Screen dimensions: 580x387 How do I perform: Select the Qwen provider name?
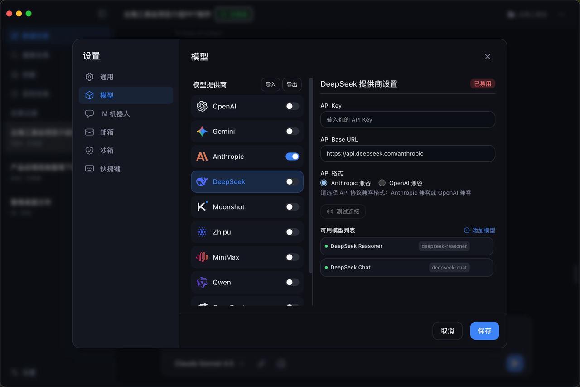tap(222, 282)
